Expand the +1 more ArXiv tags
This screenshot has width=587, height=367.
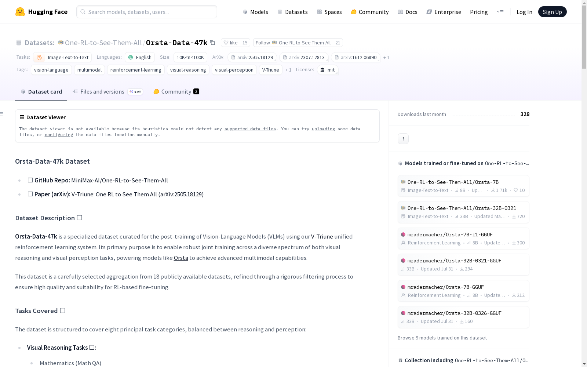[x=386, y=57]
